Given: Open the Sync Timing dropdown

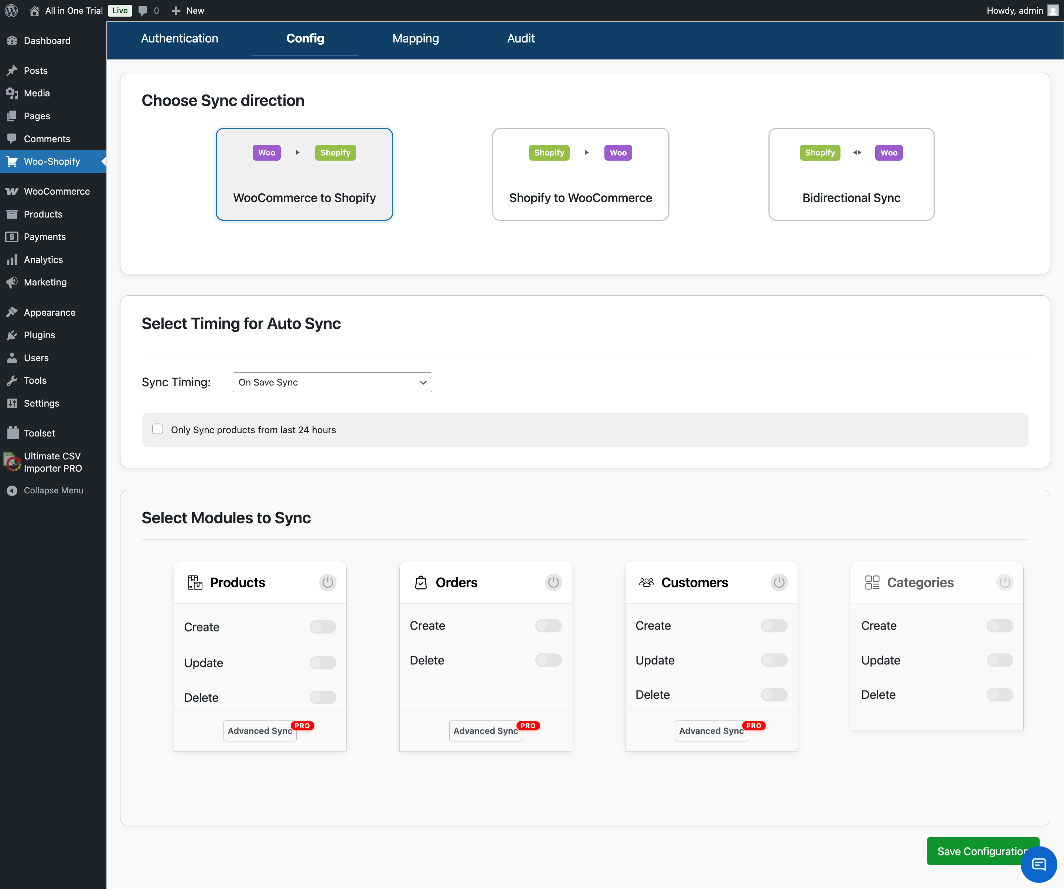Looking at the screenshot, I should pos(332,383).
